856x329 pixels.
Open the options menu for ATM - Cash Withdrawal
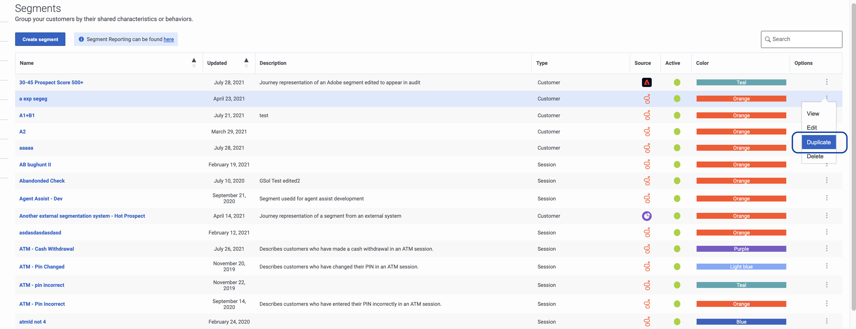pyautogui.click(x=827, y=248)
